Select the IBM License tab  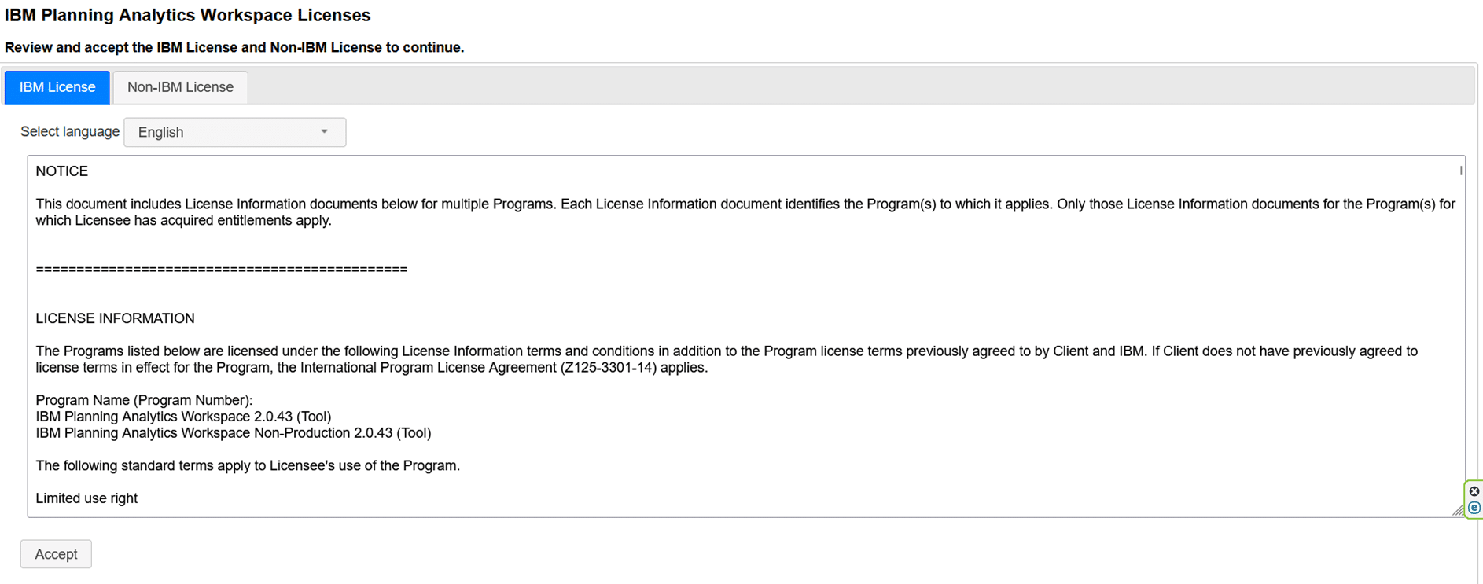coord(57,87)
